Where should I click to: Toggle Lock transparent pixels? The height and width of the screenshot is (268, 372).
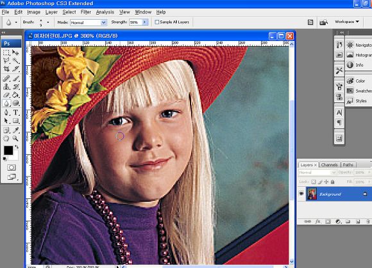[314, 182]
